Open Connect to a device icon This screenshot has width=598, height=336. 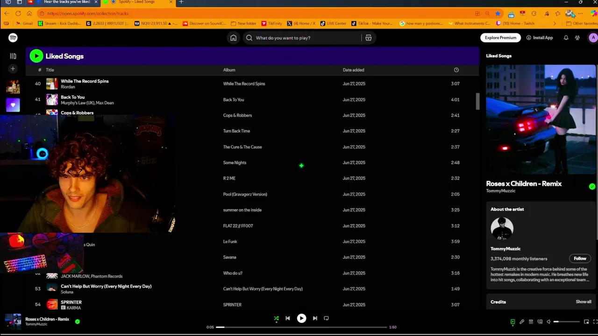click(x=540, y=322)
